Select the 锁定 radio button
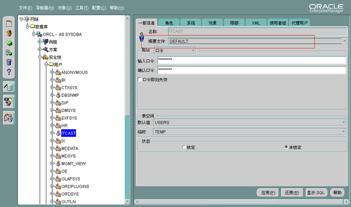This screenshot has height=207, width=351. [x=184, y=147]
